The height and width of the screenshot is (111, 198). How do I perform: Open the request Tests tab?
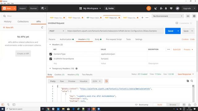tap(128, 39)
